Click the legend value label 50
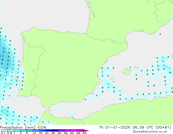The image size is (173, 134). pos(84,133)
